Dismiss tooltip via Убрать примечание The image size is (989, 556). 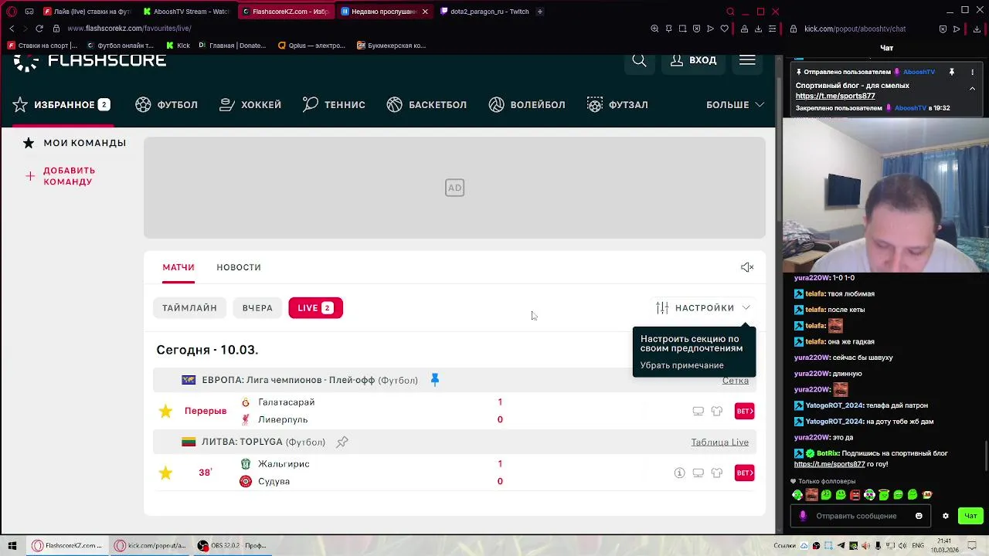pos(682,365)
